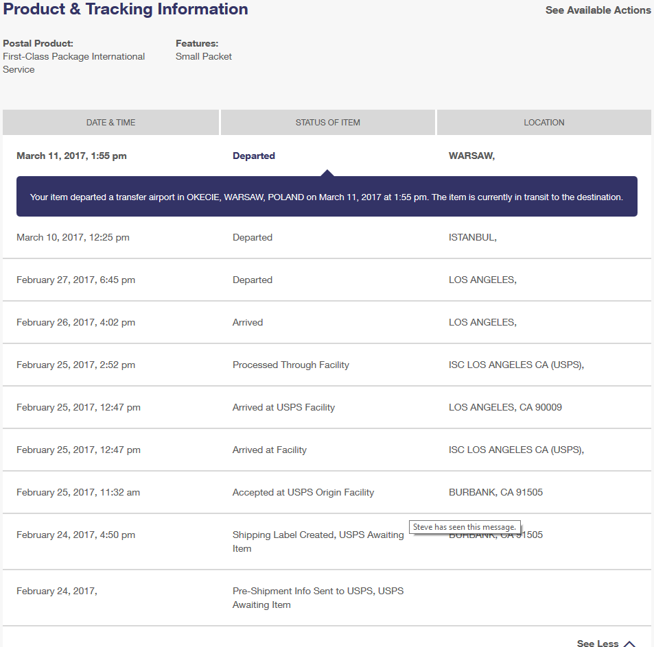This screenshot has height=647, width=654.
Task: Select the DATE & TIME column header
Action: coord(110,122)
